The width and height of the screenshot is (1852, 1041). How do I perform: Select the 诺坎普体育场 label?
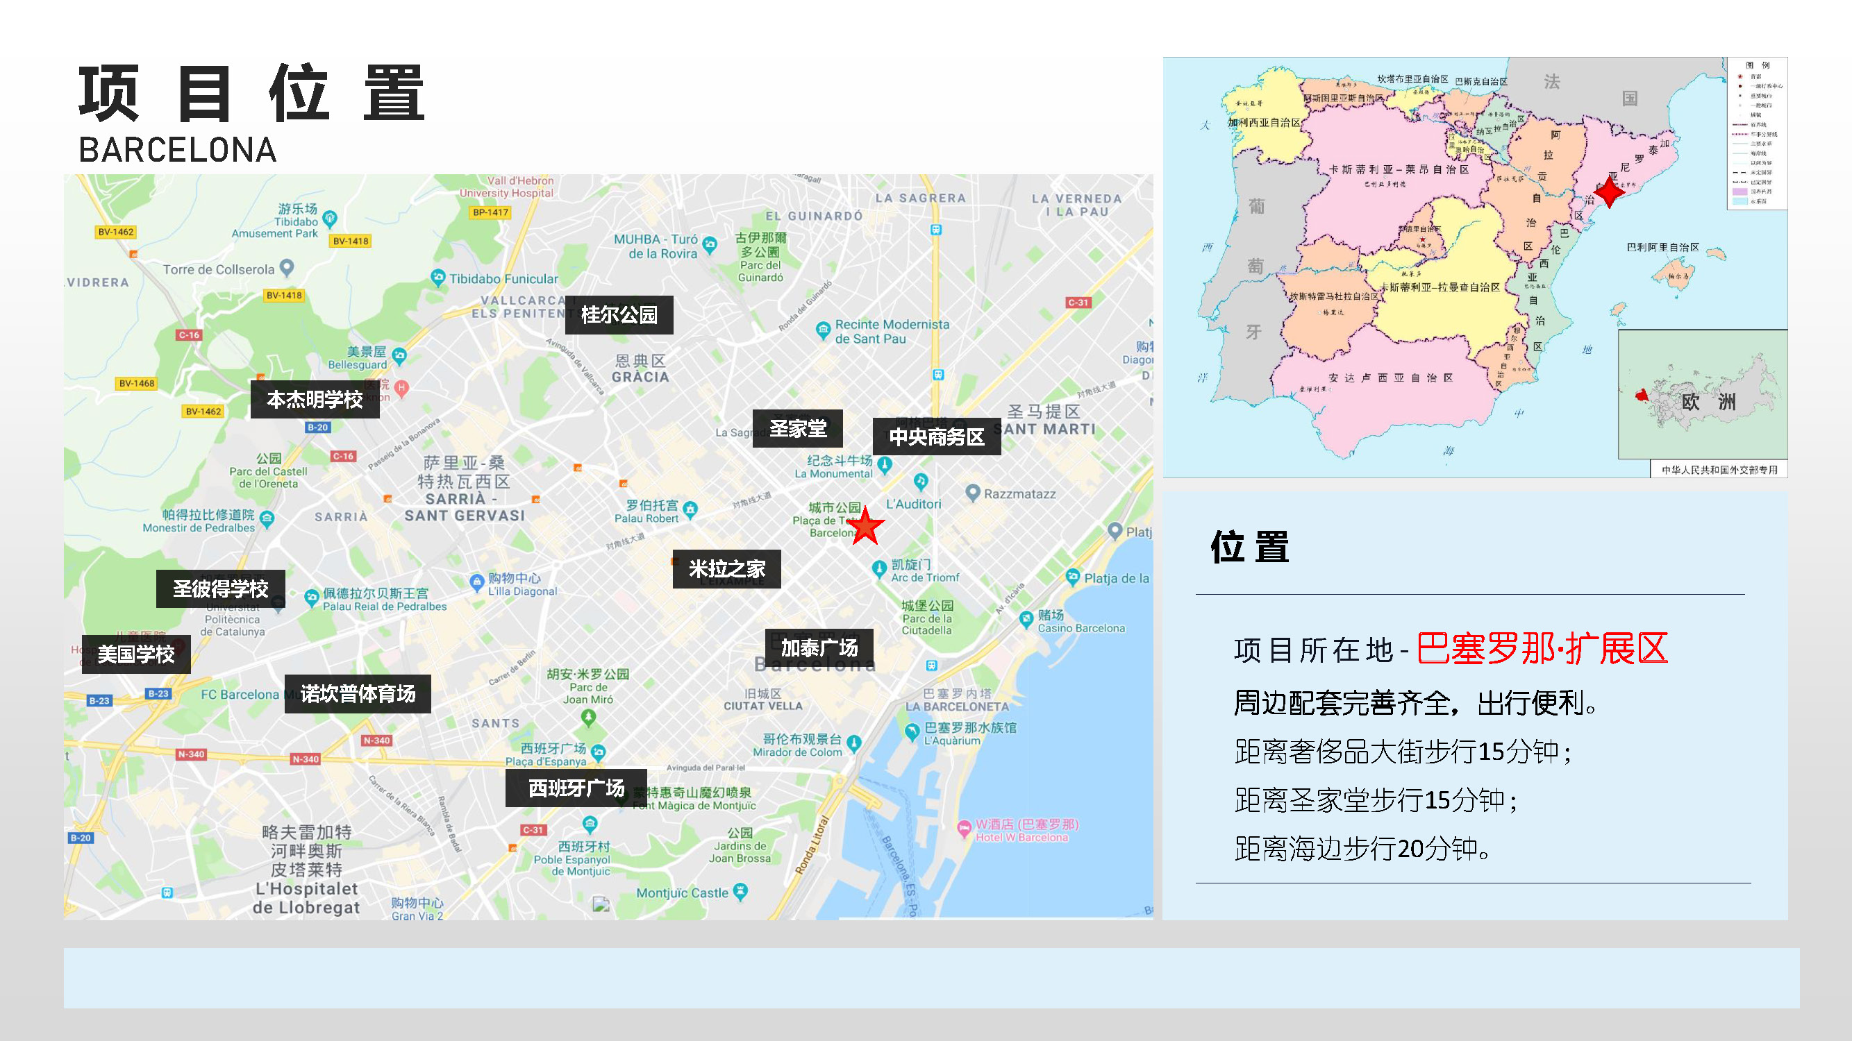pos(358,694)
